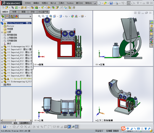Open the Display Style dropdown arrow

click(63, 17)
